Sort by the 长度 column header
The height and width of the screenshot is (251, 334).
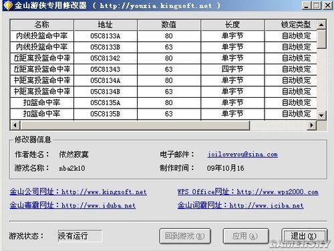(232, 25)
